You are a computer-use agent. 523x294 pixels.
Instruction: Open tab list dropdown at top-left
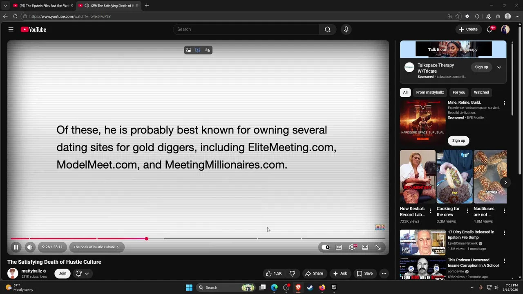(5, 6)
